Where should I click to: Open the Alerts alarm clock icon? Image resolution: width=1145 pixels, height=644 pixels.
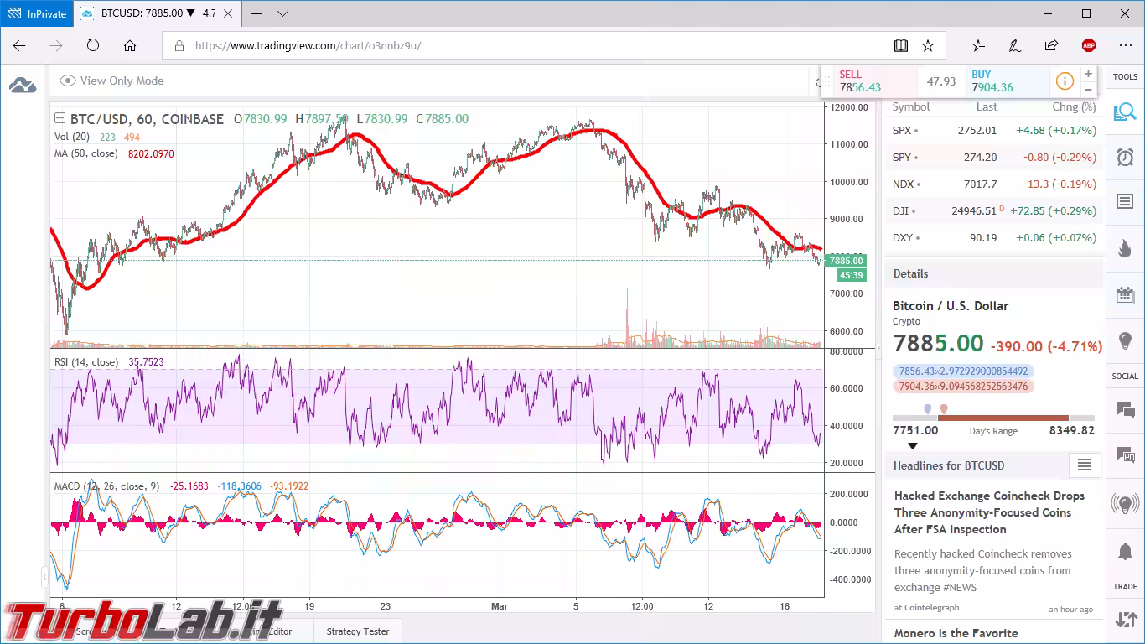1125,157
